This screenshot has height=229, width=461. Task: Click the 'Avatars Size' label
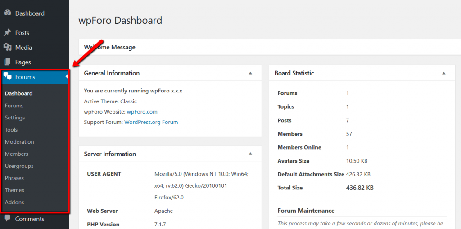pos(294,161)
